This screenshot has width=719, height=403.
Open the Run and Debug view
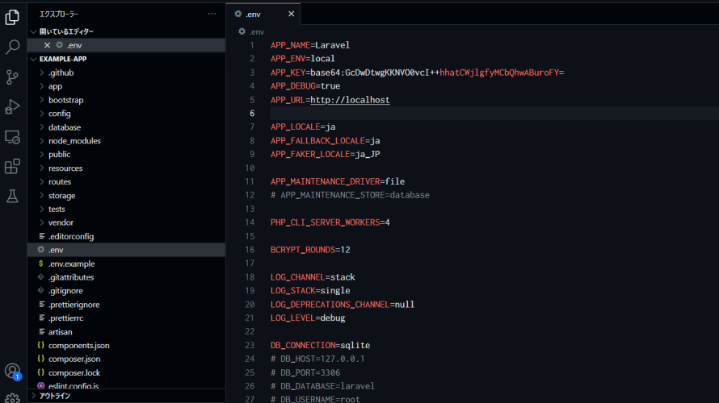tap(12, 107)
